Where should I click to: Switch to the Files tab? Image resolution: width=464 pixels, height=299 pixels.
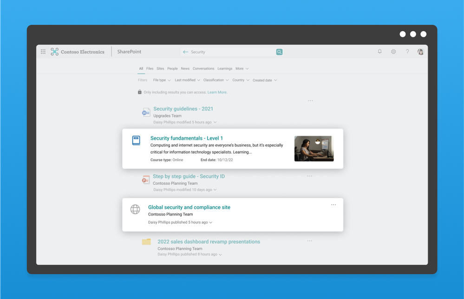(x=150, y=69)
